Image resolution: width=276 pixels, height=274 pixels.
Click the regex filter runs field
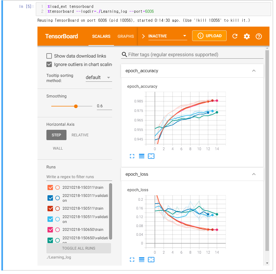pos(79,177)
